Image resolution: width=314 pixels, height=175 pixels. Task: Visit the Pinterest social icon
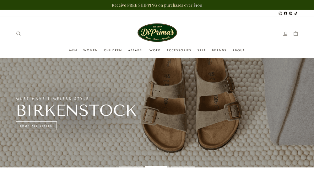(x=291, y=13)
